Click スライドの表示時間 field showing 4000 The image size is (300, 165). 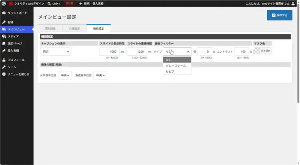109,51
